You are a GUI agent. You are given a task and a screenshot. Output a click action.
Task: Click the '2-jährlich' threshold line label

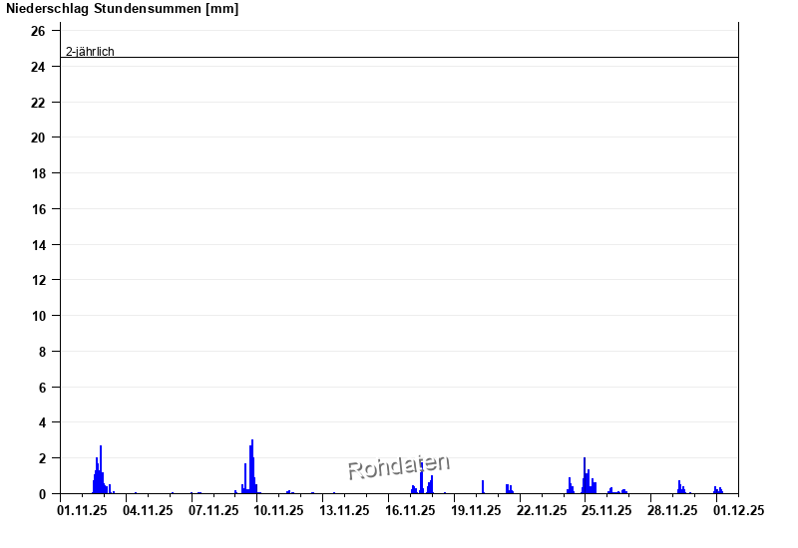pos(90,52)
